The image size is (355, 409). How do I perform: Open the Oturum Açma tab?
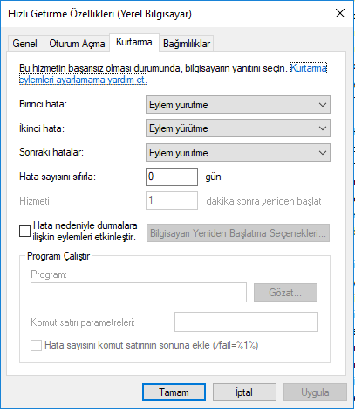[77, 44]
